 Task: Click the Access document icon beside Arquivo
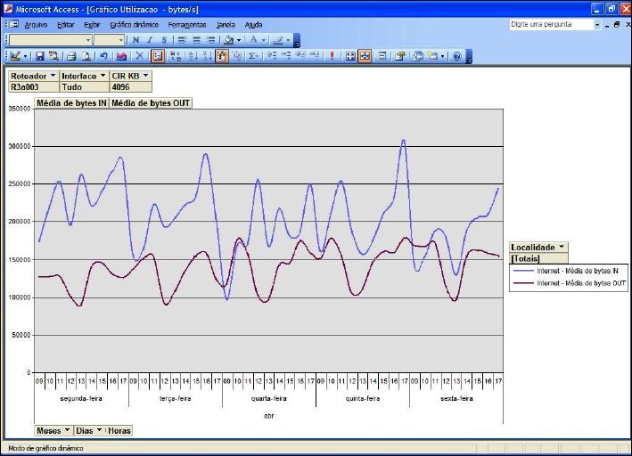[x=13, y=24]
